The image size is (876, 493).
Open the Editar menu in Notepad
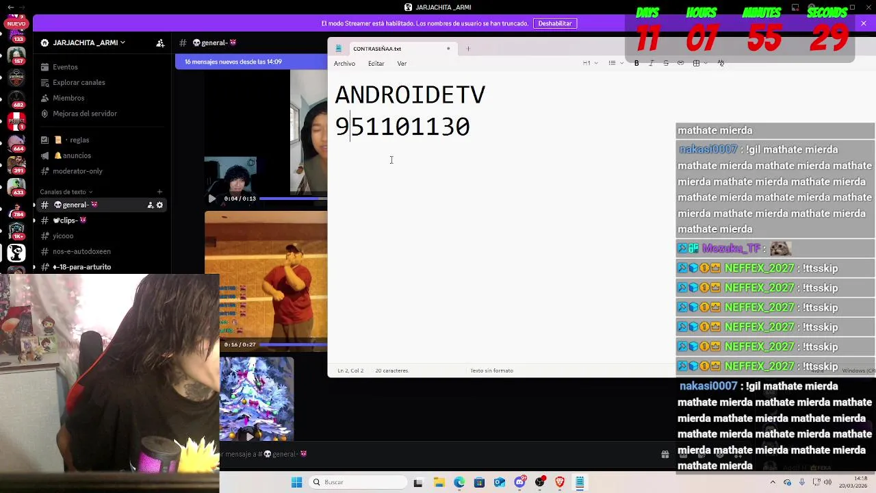pyautogui.click(x=376, y=64)
